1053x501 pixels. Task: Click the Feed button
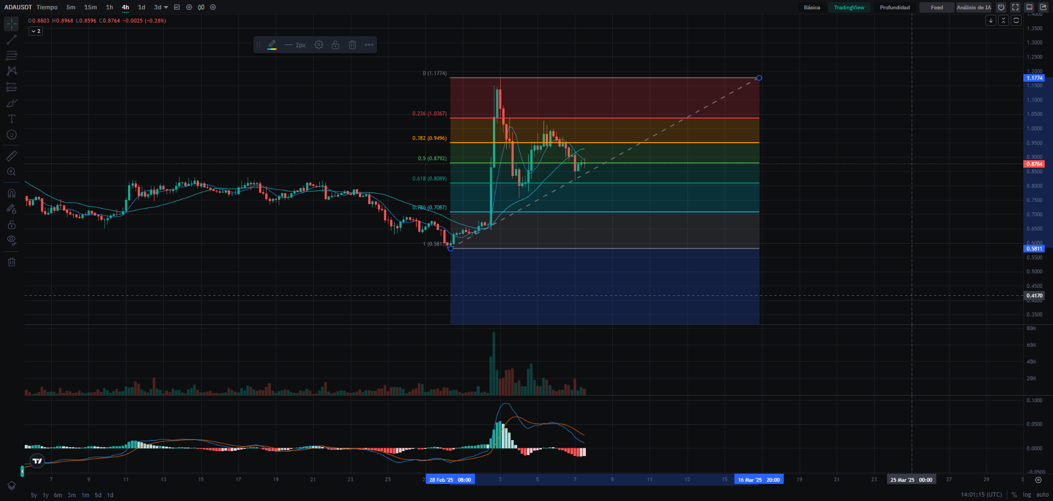tap(936, 8)
